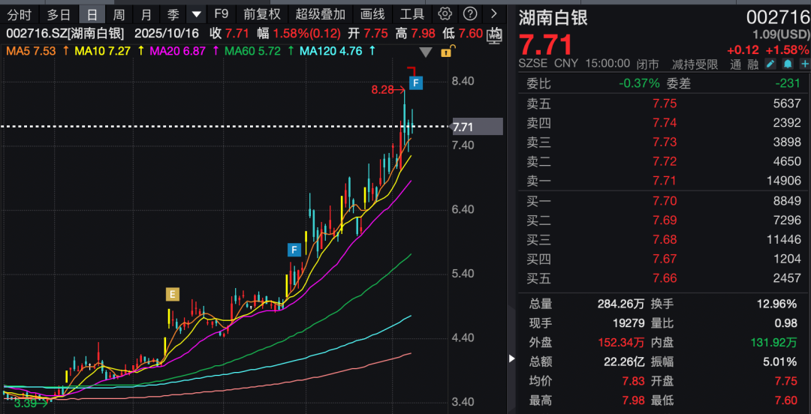Add stock to watchlist with plus icon
This screenshot has width=811, height=414.
(x=804, y=64)
